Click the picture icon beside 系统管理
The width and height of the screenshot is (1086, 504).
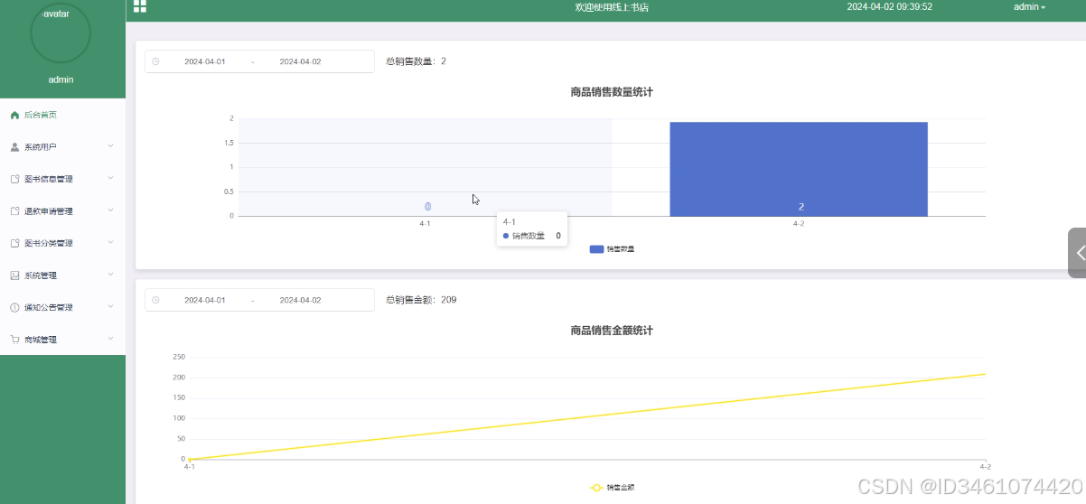click(x=14, y=275)
